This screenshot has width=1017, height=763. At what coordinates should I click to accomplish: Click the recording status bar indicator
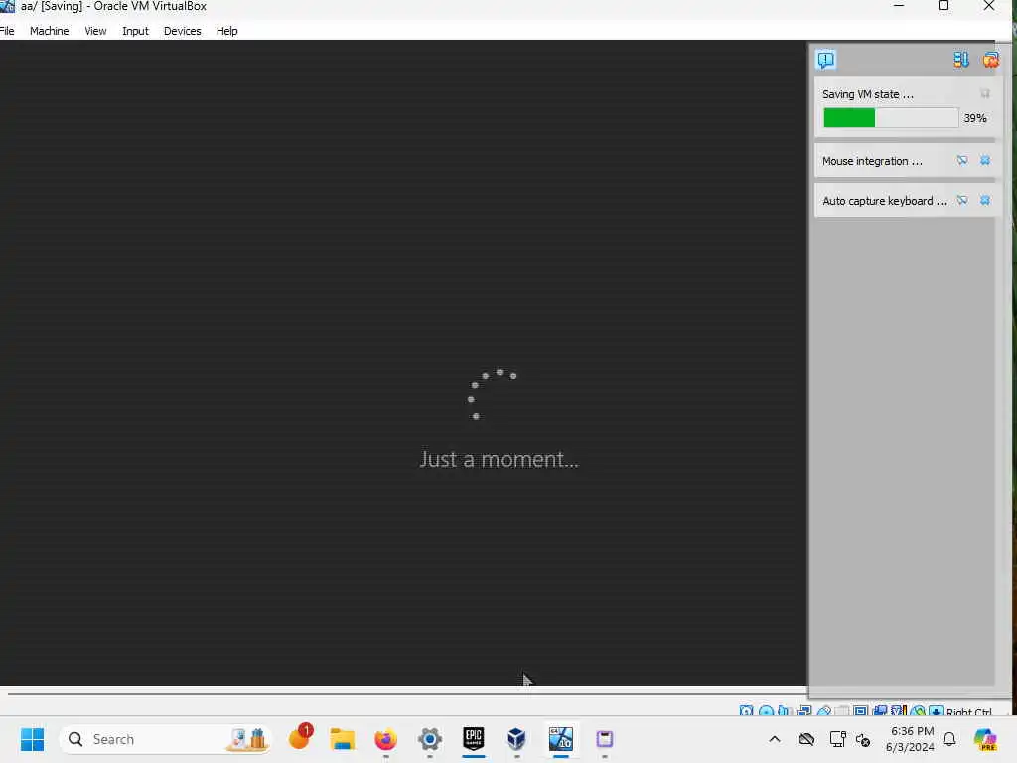pyautogui.click(x=880, y=711)
